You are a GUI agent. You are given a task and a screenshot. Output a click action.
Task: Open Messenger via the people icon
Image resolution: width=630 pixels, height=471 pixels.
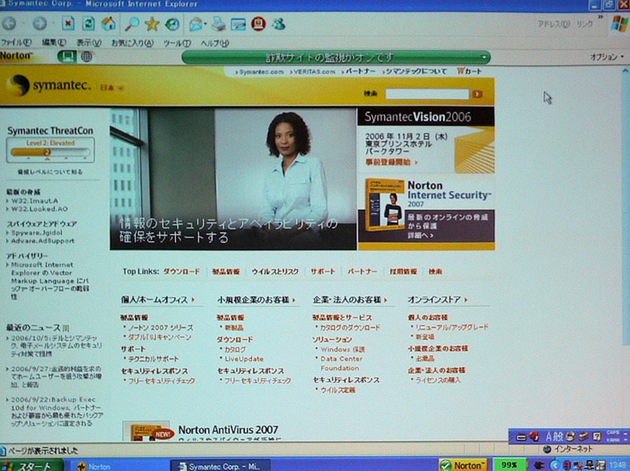point(279,24)
